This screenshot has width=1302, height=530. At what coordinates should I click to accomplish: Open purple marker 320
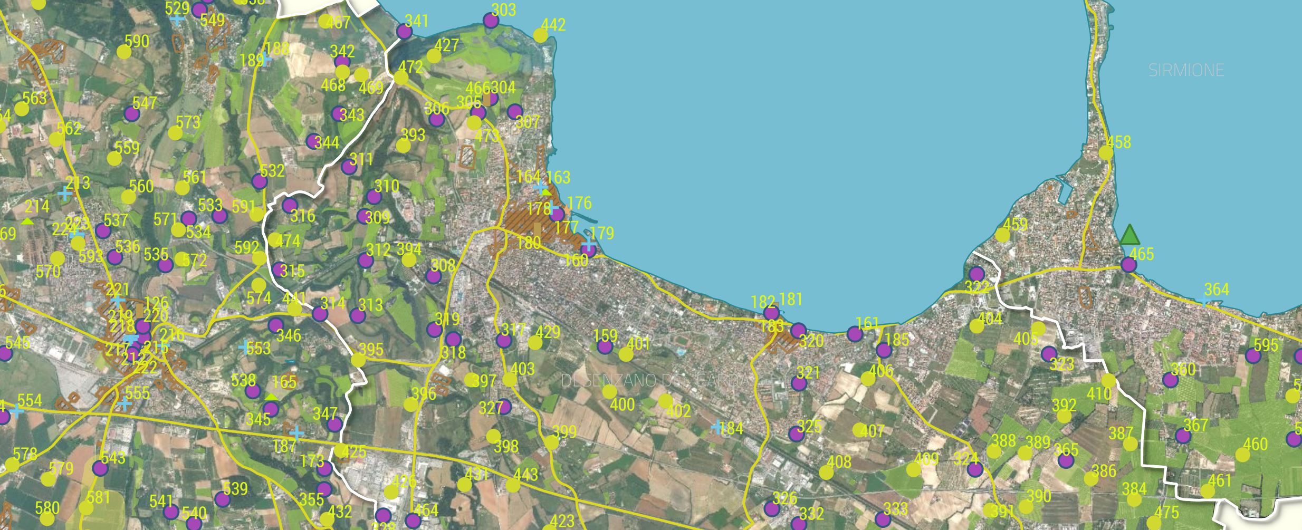pos(798,331)
